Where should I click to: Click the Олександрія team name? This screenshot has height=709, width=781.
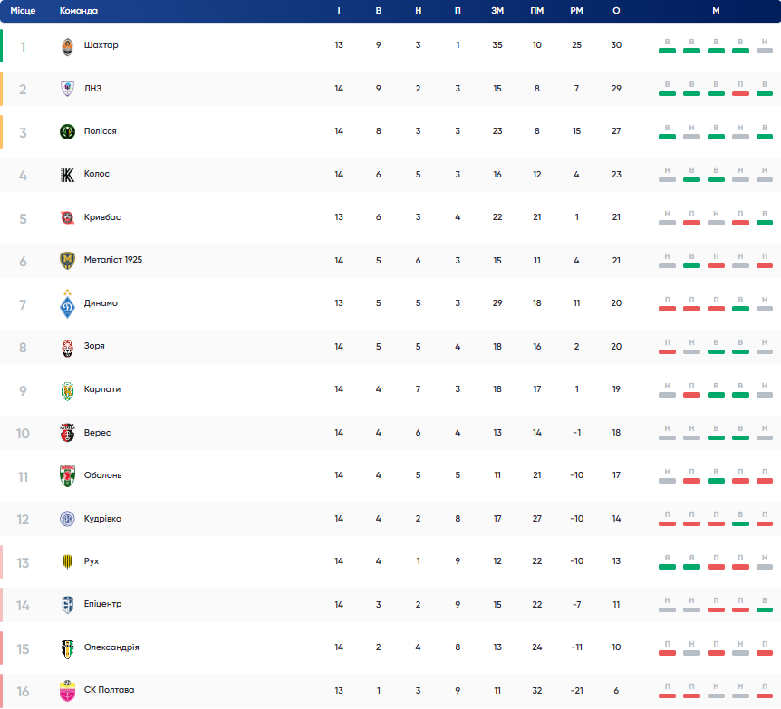[x=111, y=647]
